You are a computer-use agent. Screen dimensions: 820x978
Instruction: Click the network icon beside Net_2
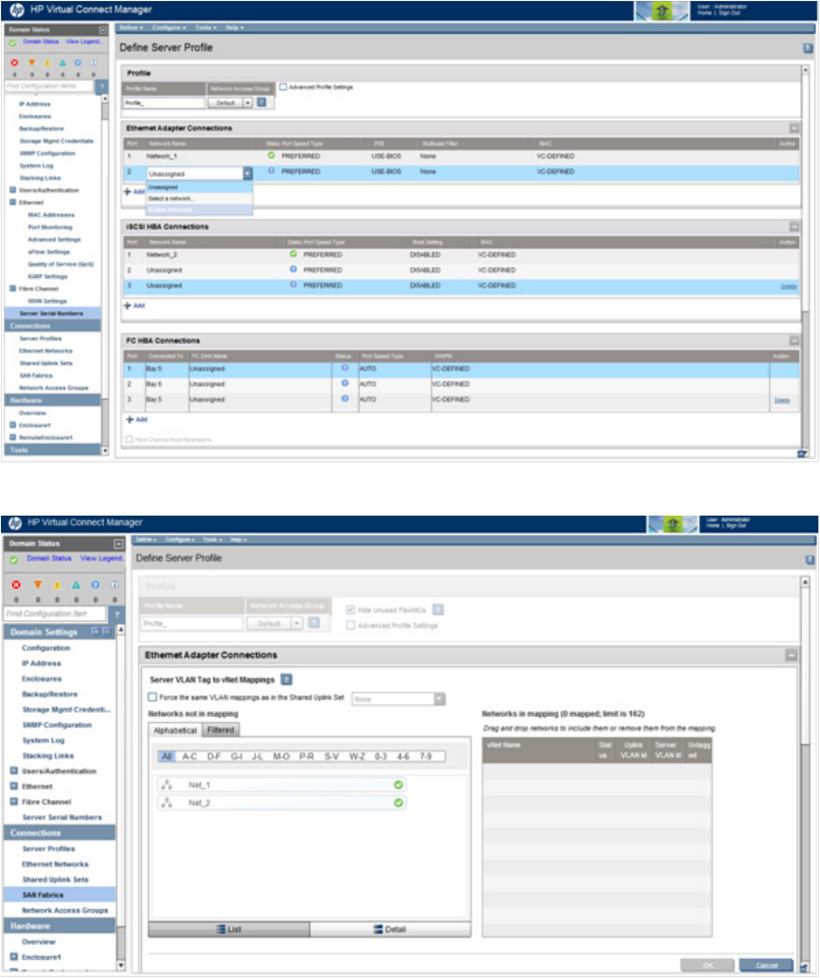pos(167,803)
